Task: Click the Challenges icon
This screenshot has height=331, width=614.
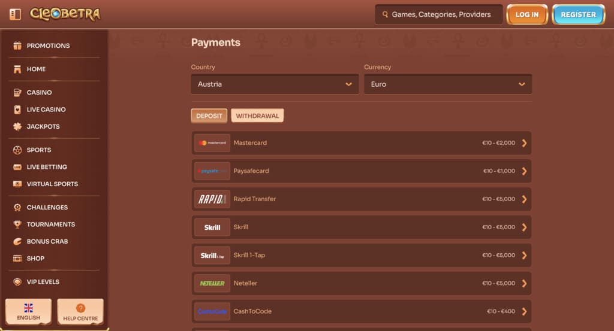Action: pyautogui.click(x=17, y=208)
